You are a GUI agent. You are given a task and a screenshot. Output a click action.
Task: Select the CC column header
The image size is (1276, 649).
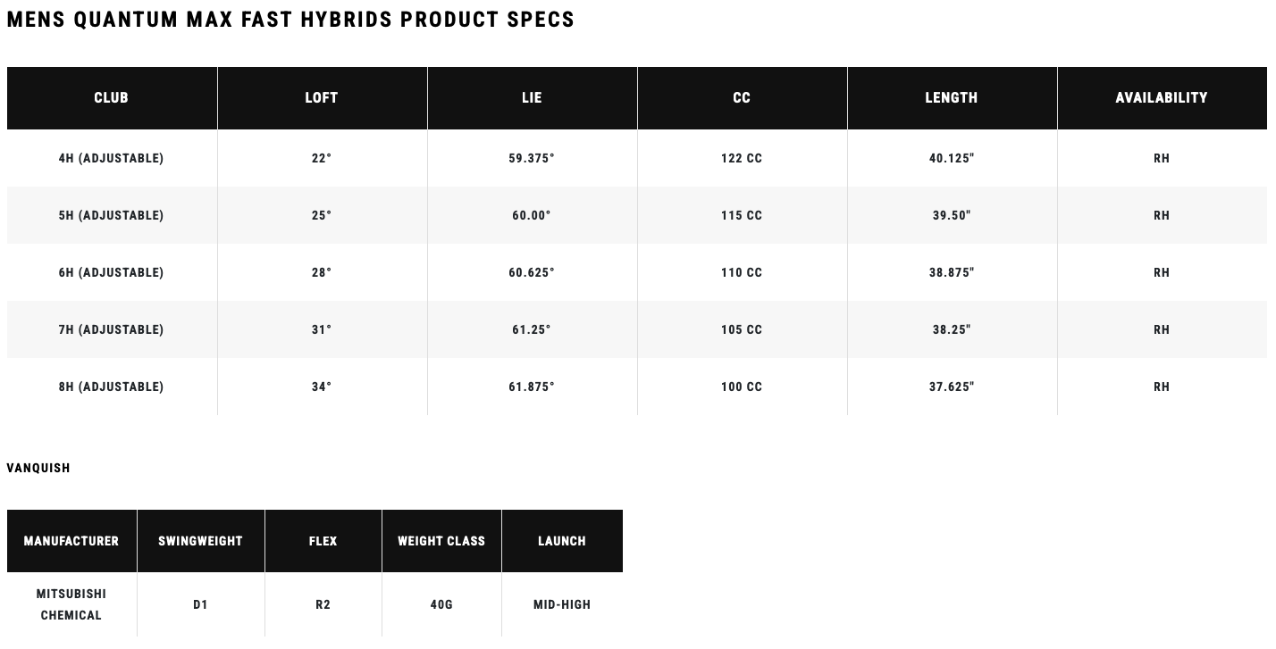(x=742, y=98)
